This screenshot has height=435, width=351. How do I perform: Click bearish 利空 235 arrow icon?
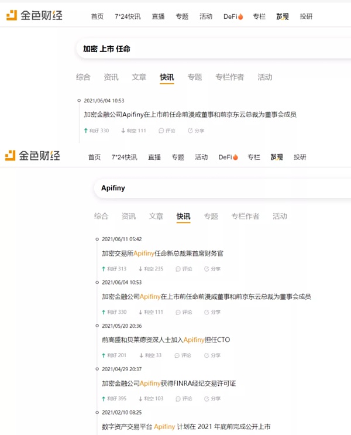click(x=140, y=269)
